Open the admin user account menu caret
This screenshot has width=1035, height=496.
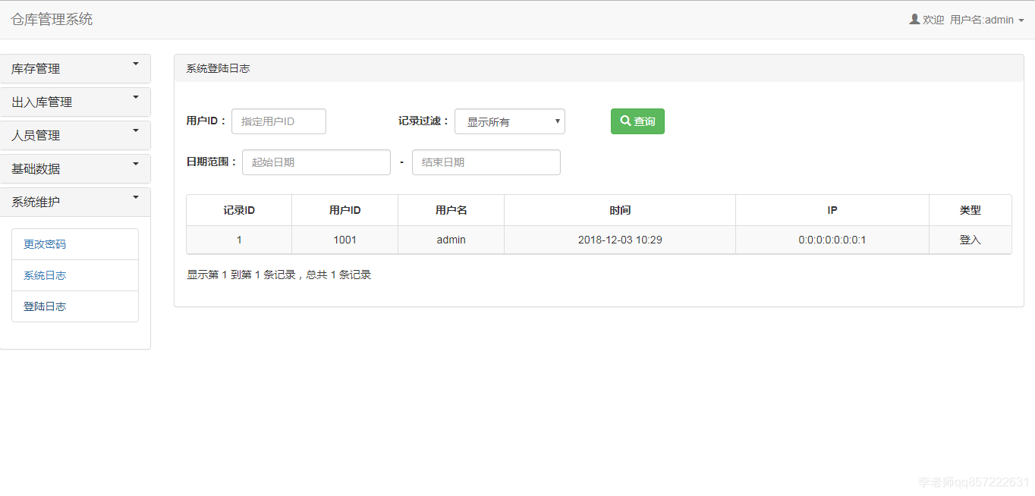[x=1023, y=20]
